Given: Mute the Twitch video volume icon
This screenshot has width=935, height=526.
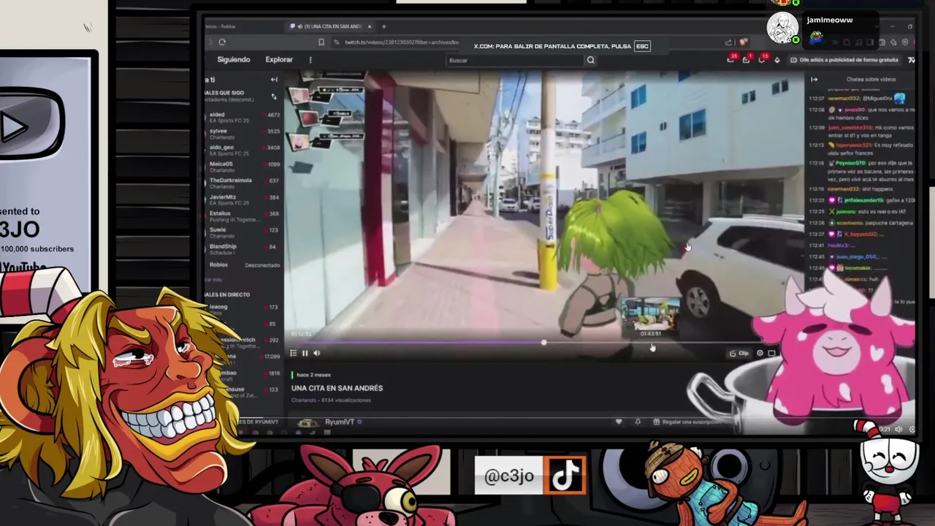Looking at the screenshot, I should pyautogui.click(x=316, y=353).
